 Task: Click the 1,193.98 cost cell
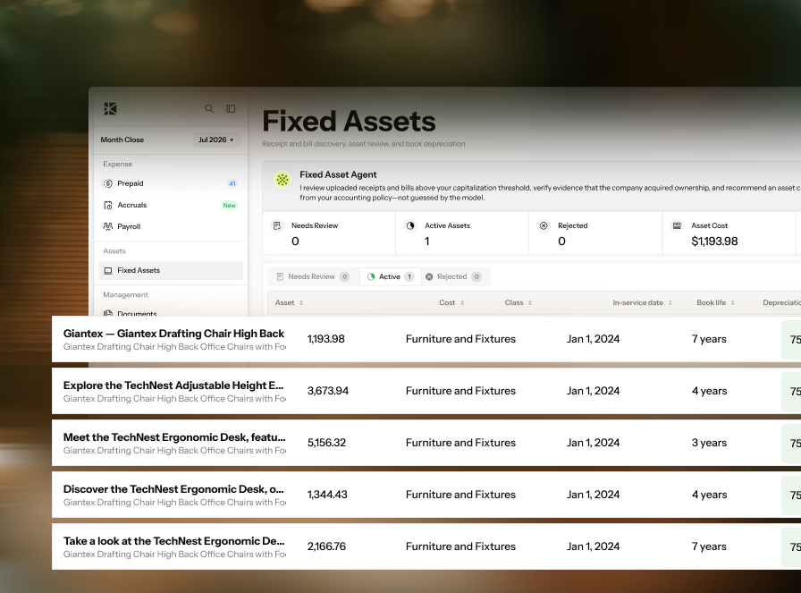pyautogui.click(x=326, y=339)
